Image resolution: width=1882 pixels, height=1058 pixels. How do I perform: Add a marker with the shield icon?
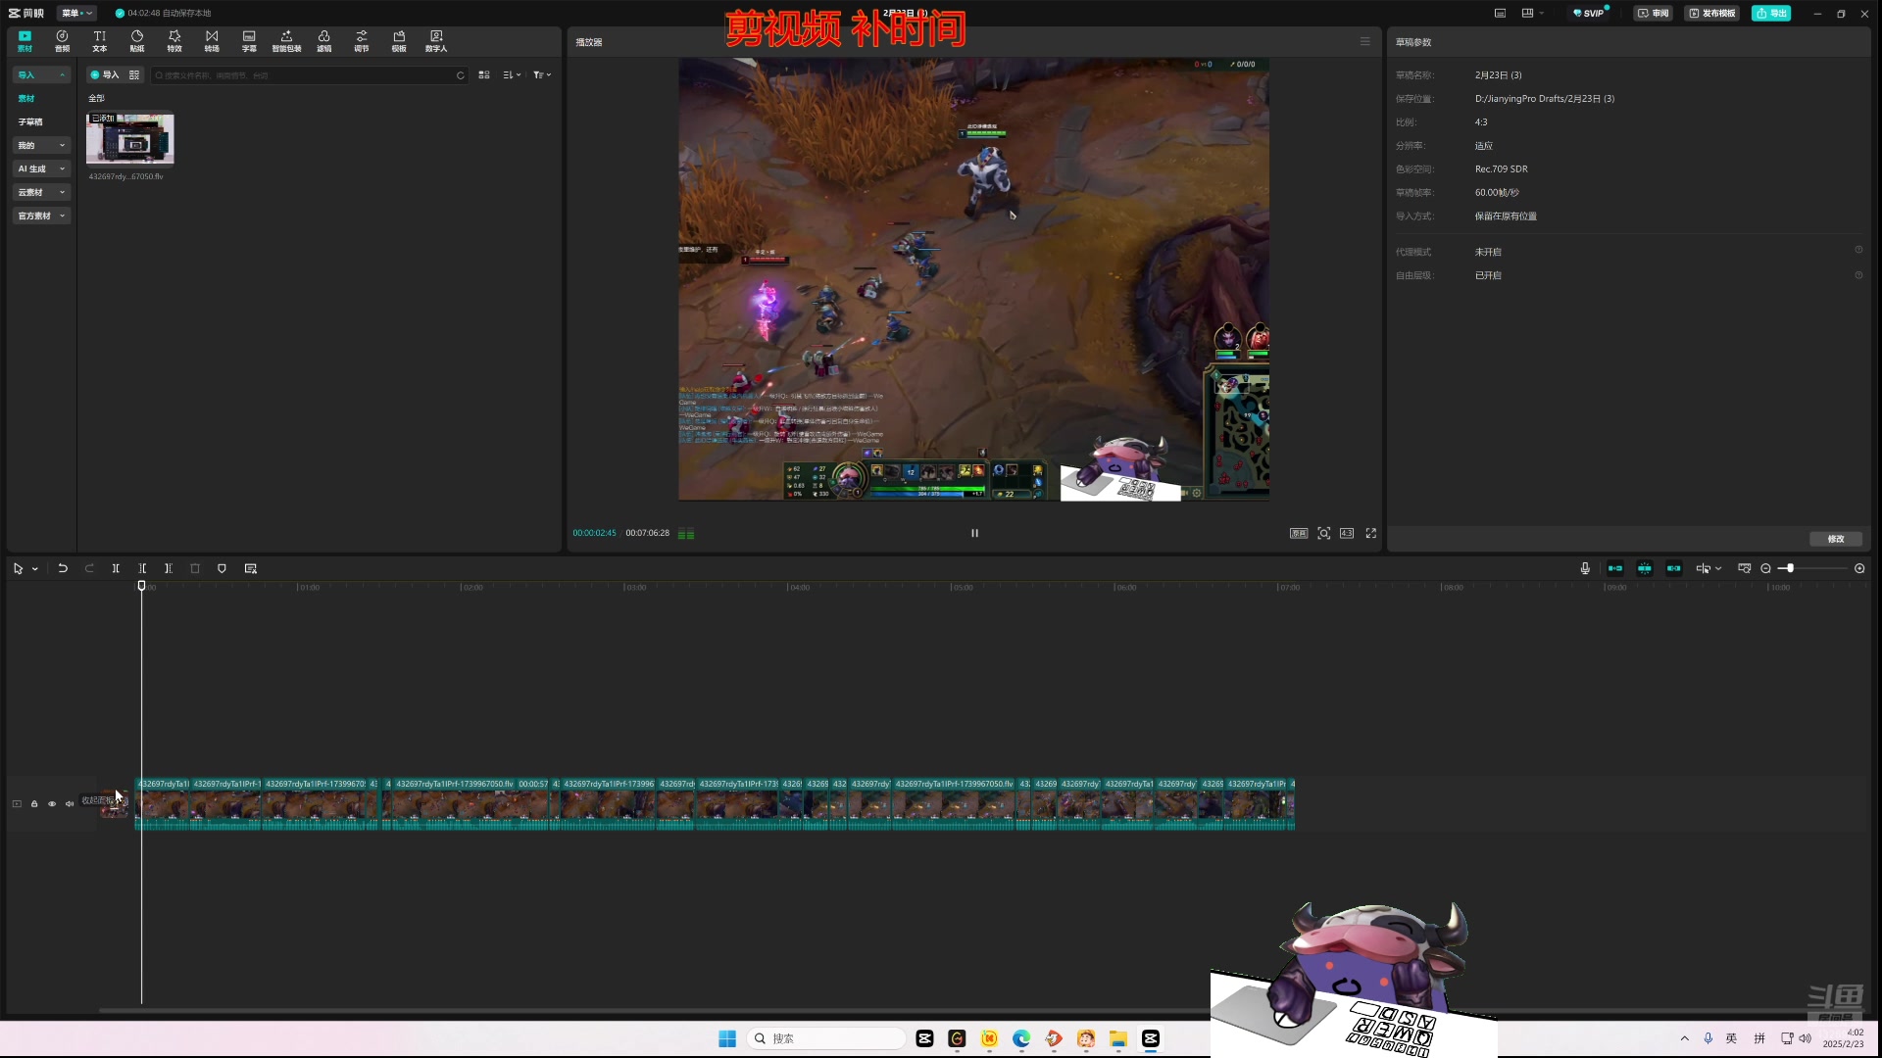(x=222, y=568)
